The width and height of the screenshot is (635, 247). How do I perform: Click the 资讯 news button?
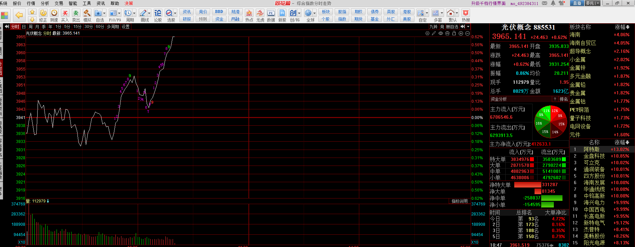[x=187, y=12]
